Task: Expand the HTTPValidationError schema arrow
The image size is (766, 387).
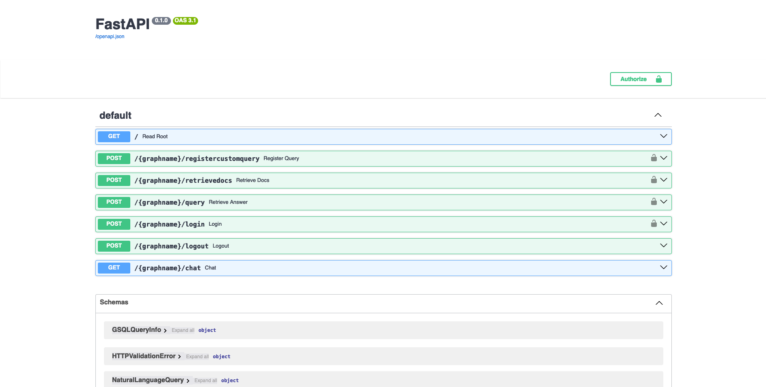Action: click(179, 357)
